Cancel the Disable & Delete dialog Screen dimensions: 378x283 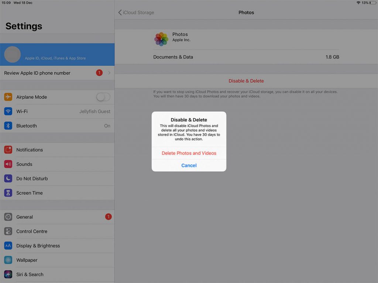pos(189,165)
